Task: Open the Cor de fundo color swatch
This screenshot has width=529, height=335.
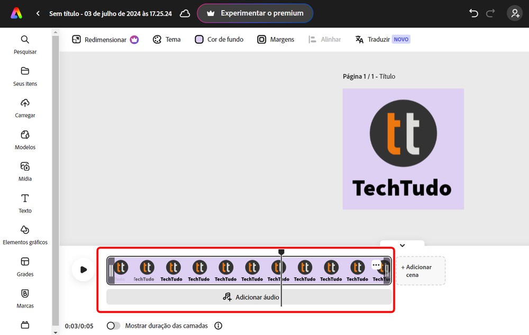Action: [x=199, y=40]
